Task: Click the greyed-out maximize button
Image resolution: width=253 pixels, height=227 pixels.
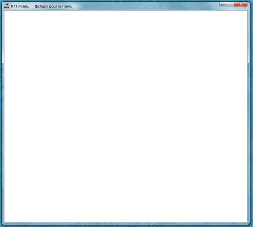Action: pos(231,5)
